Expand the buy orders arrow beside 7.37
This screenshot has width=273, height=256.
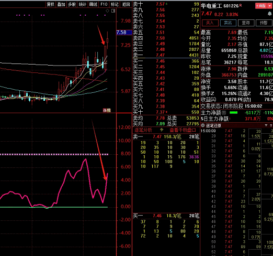[166, 112]
